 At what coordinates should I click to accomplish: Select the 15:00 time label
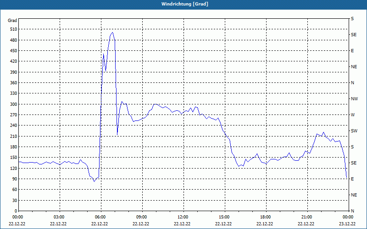click(225, 217)
